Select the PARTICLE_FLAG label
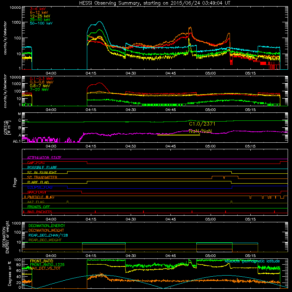The width and height of the screenshot is (292, 292). coord(41,197)
